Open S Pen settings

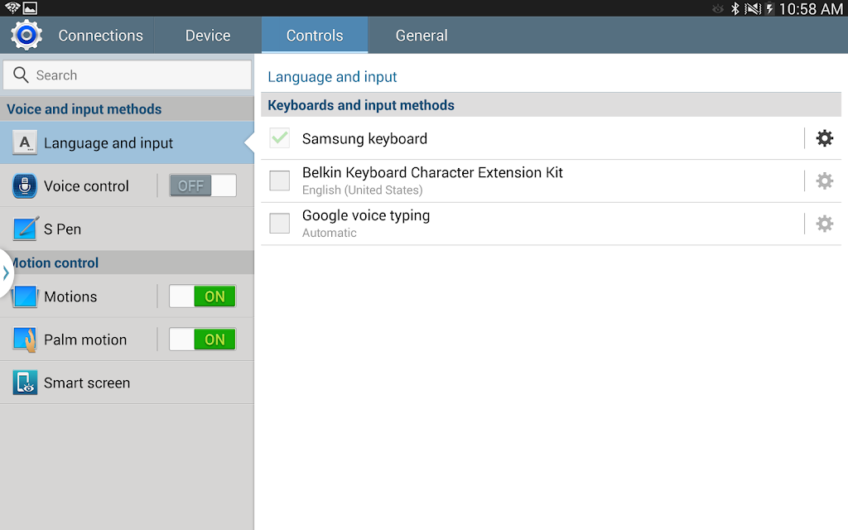127,229
